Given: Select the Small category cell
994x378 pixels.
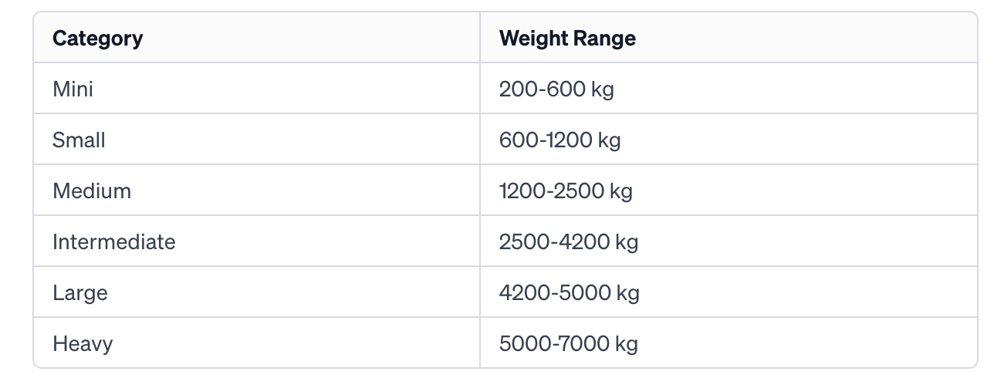Looking at the screenshot, I should pos(256,140).
